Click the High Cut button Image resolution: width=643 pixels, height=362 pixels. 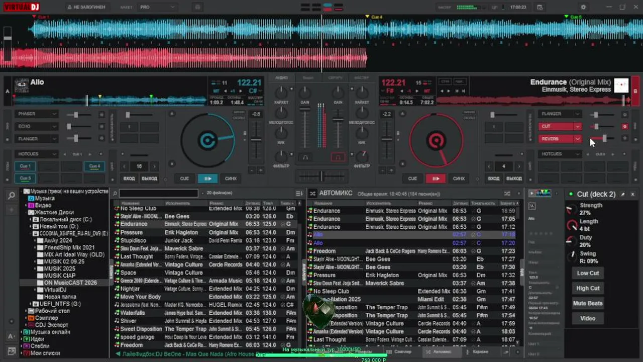pyautogui.click(x=588, y=288)
